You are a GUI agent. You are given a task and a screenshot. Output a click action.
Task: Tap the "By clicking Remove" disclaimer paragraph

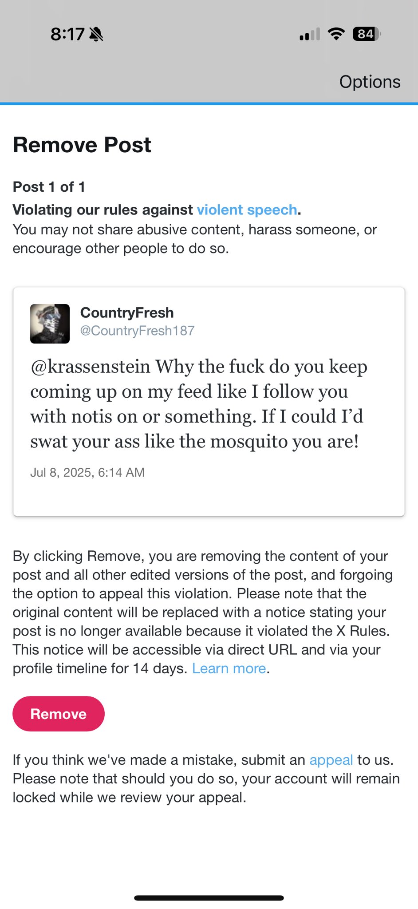[x=202, y=612]
